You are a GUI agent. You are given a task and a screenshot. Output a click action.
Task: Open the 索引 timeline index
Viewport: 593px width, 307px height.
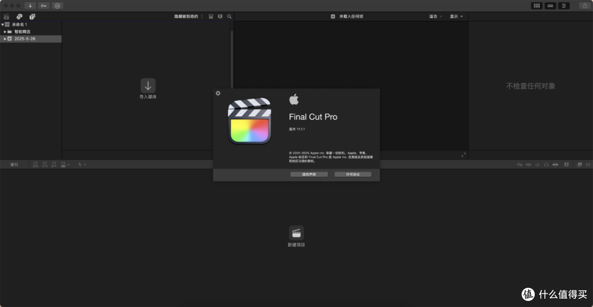[14, 165]
